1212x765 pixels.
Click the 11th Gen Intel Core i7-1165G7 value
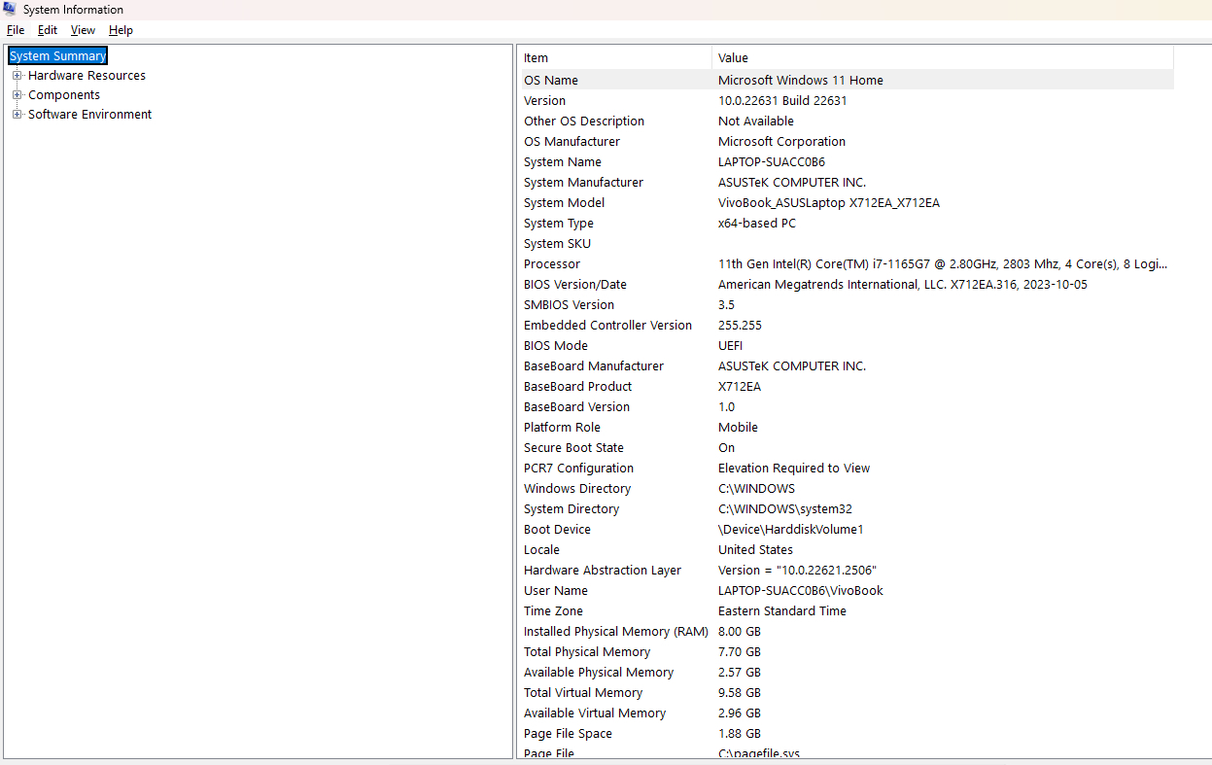point(943,264)
